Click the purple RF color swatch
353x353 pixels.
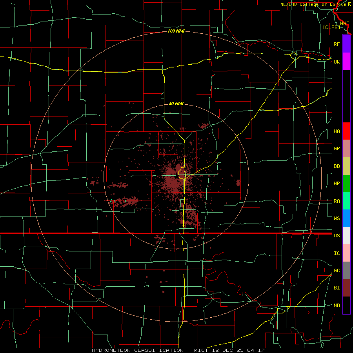pyautogui.click(x=346, y=44)
